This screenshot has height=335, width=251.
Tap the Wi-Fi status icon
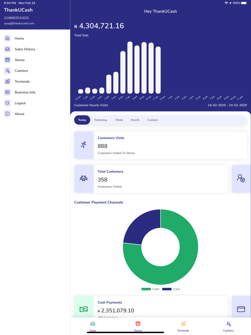[x=226, y=3]
